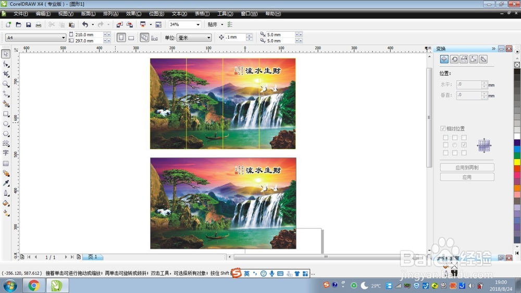521x293 pixels.
Task: Open the 编辑(E) menu
Action: (43, 14)
